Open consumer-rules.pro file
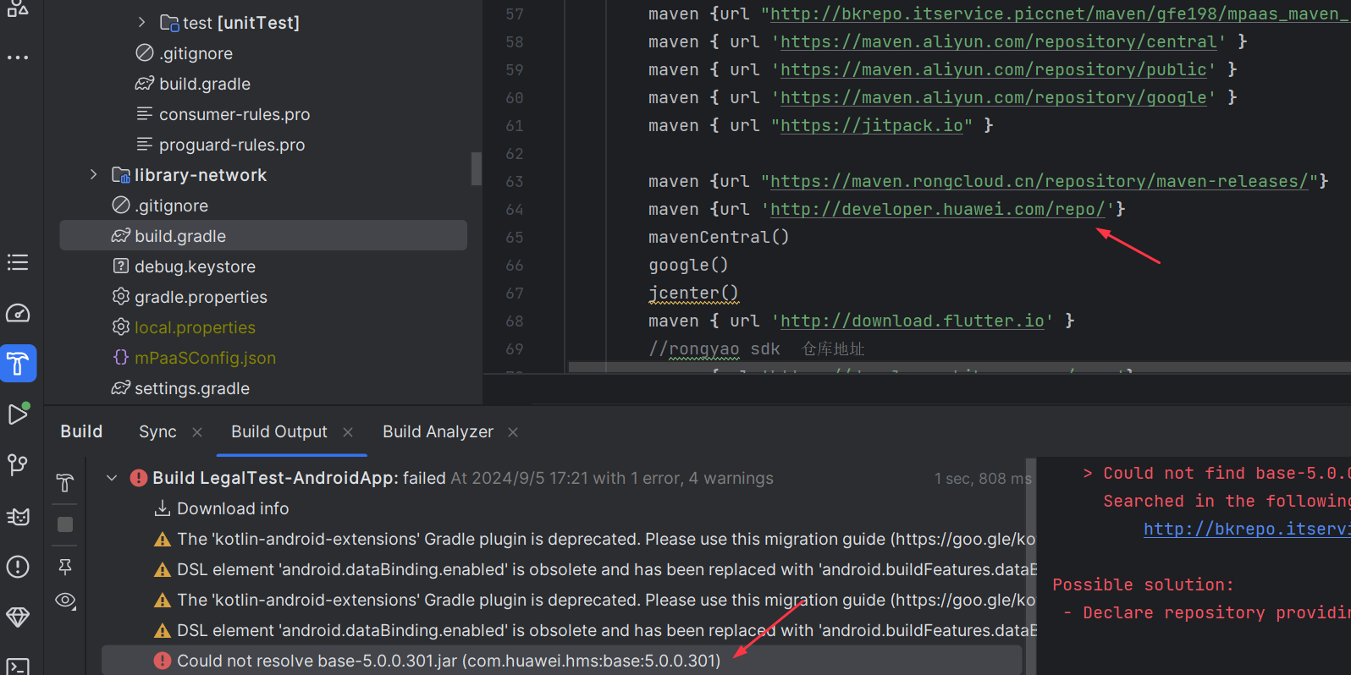1351x675 pixels. point(234,114)
